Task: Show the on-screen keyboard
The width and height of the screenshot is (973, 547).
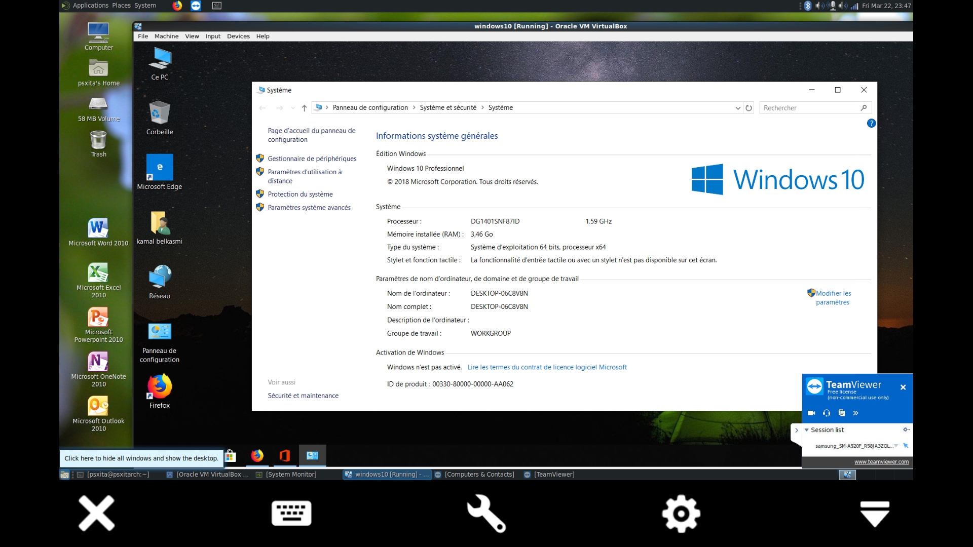Action: [291, 514]
